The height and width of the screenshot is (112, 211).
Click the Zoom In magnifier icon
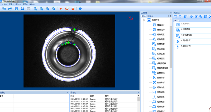(x=35, y=9)
